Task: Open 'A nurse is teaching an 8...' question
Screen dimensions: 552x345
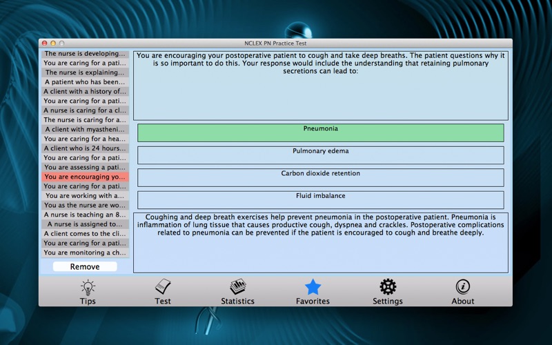Action: coord(86,215)
